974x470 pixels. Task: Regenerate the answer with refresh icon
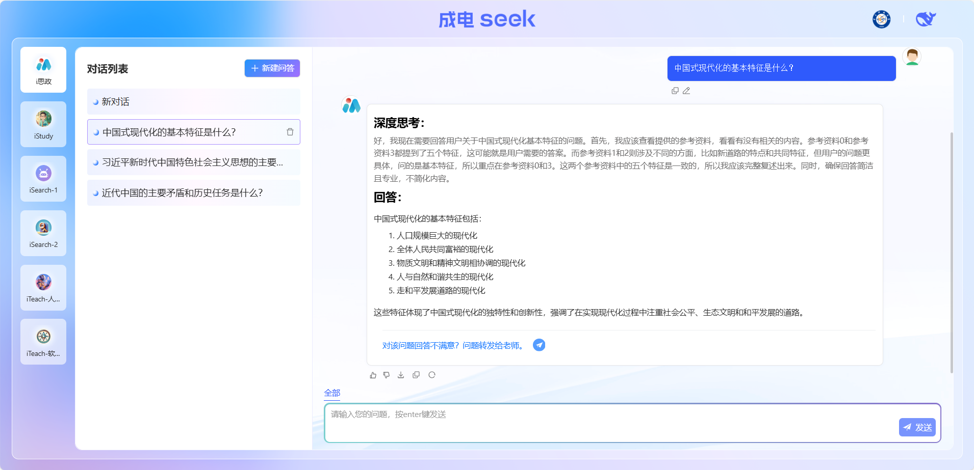tap(432, 375)
